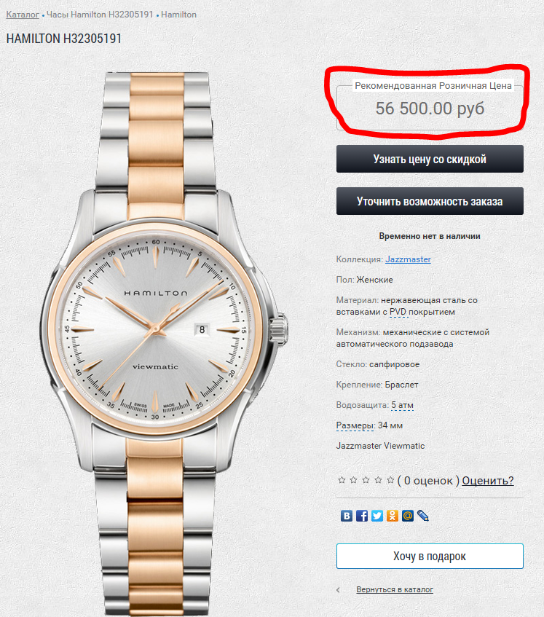Click the PVD tooltip term
This screenshot has width=544, height=617.
(x=398, y=312)
